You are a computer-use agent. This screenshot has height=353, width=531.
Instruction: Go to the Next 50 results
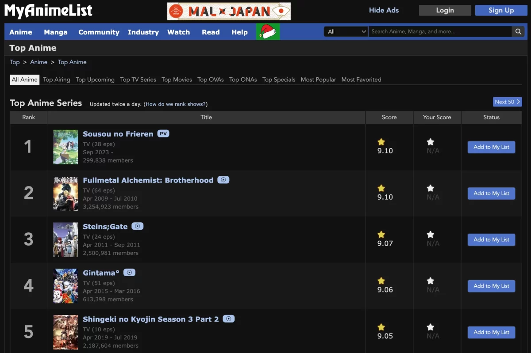point(507,102)
